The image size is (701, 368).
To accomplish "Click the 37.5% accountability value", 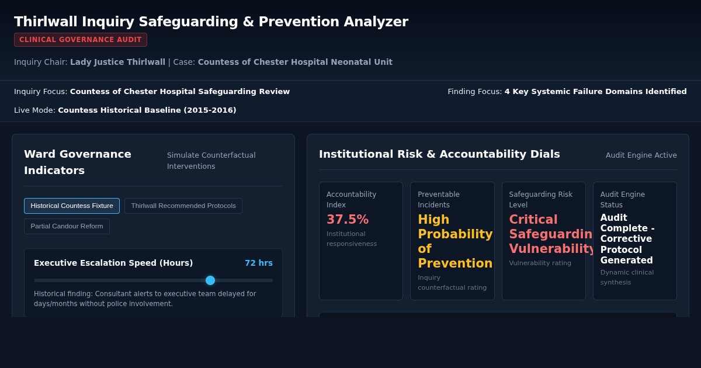I will pos(348,220).
